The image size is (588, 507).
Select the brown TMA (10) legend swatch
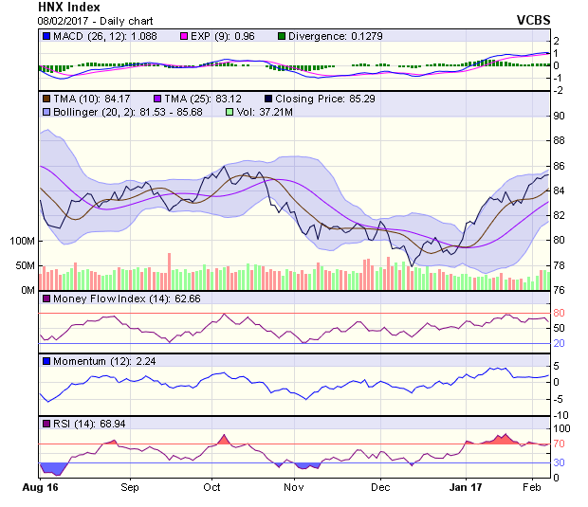pos(46,99)
